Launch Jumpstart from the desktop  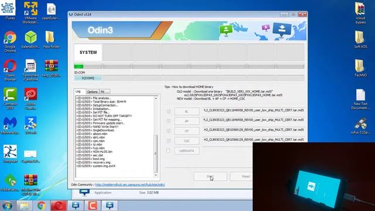10,154
